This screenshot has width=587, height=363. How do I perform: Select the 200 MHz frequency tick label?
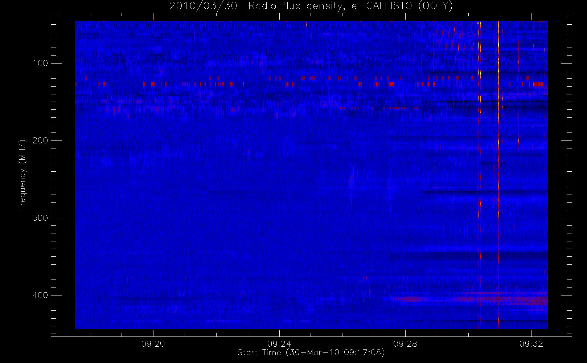tap(40, 140)
